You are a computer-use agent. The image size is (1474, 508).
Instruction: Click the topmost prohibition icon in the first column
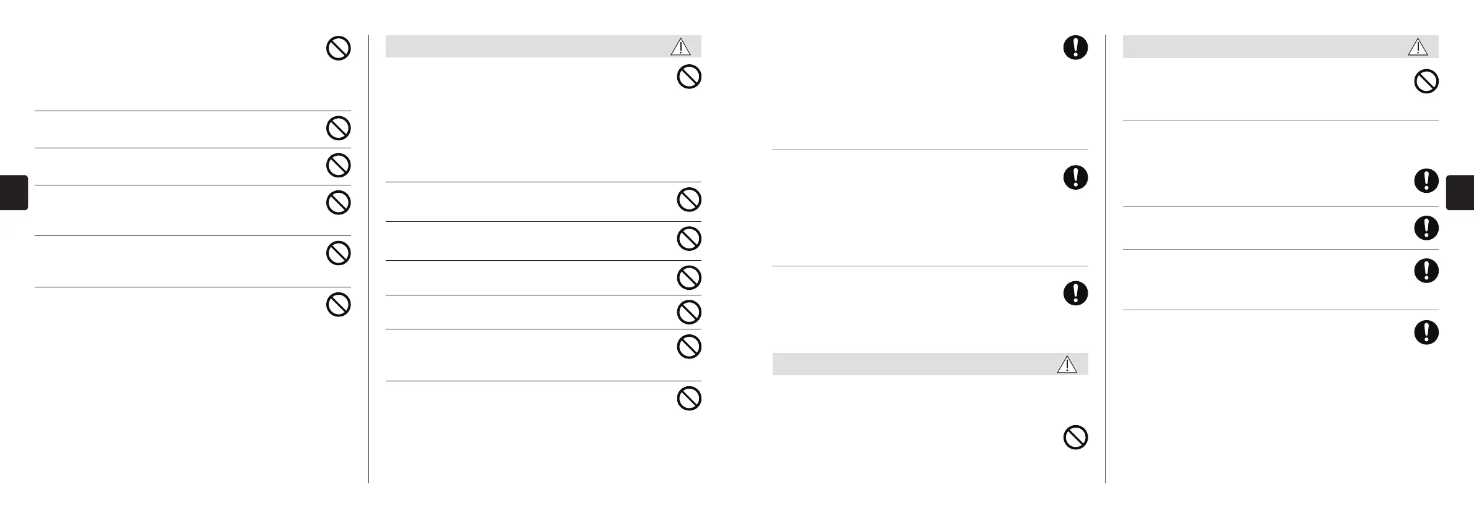click(339, 48)
